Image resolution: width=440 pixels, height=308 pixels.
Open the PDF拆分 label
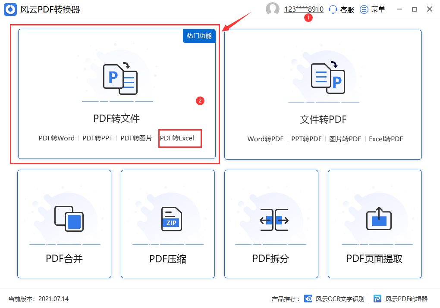[271, 258]
